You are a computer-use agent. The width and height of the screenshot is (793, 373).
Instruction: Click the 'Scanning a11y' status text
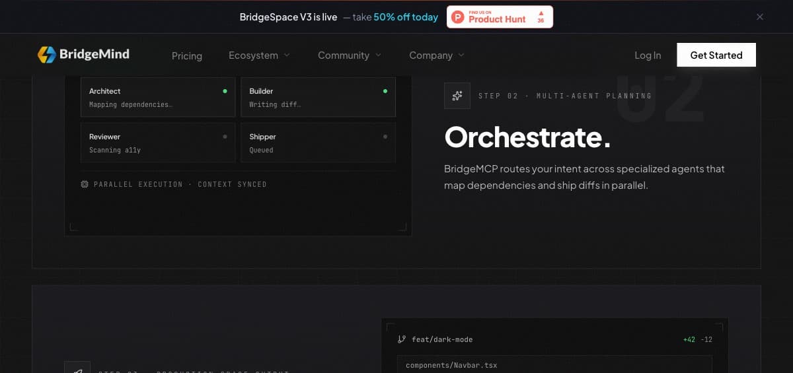pyautogui.click(x=115, y=151)
